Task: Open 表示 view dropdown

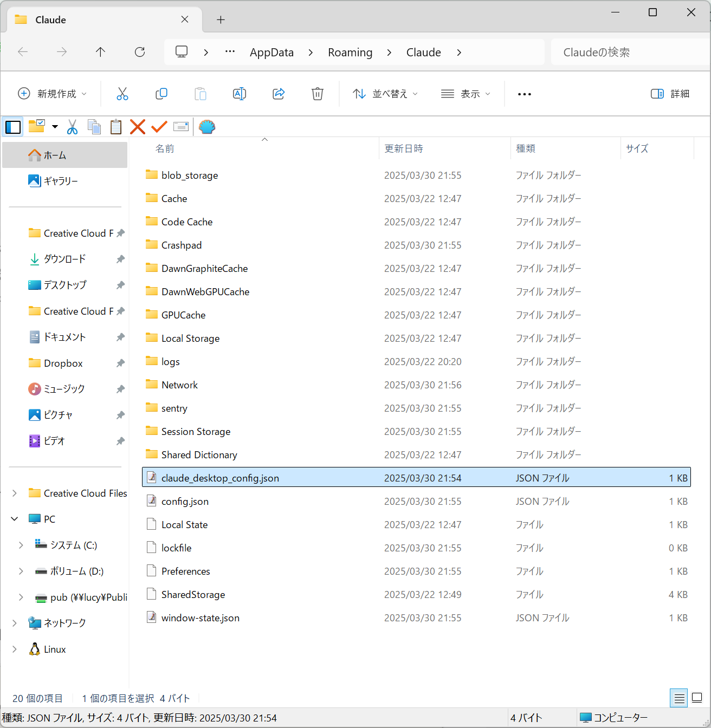Action: [x=466, y=94]
